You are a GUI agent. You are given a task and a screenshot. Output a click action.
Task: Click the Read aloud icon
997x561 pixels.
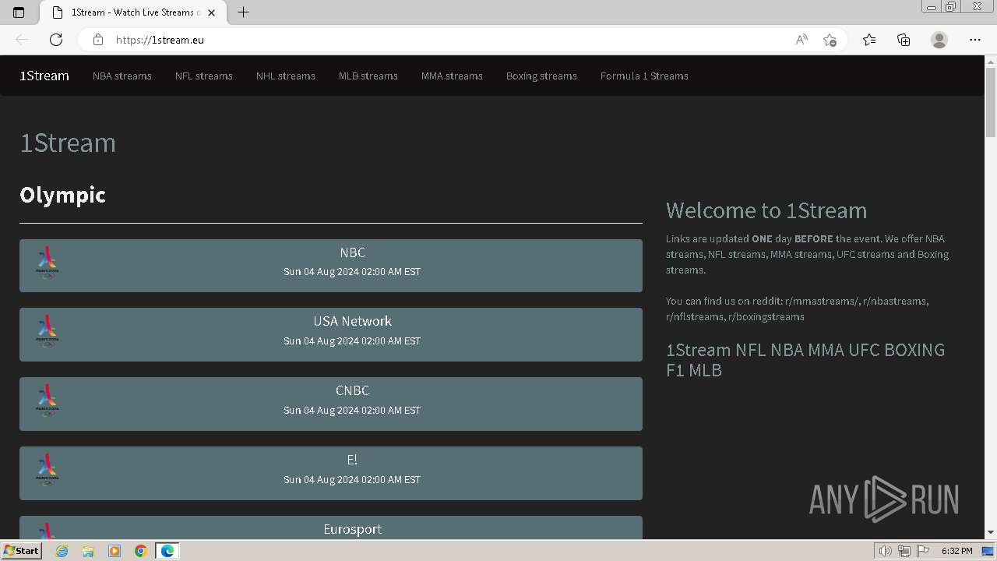801,40
